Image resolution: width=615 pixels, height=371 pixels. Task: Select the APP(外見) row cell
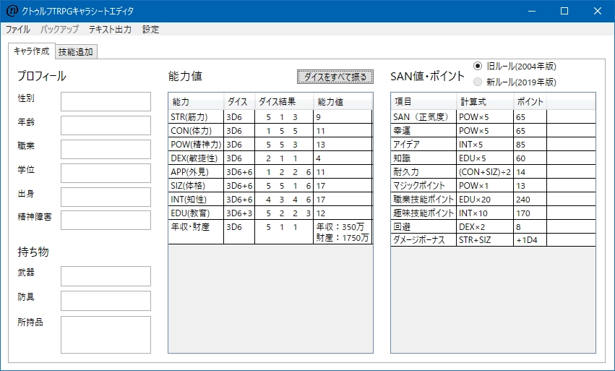(x=196, y=172)
